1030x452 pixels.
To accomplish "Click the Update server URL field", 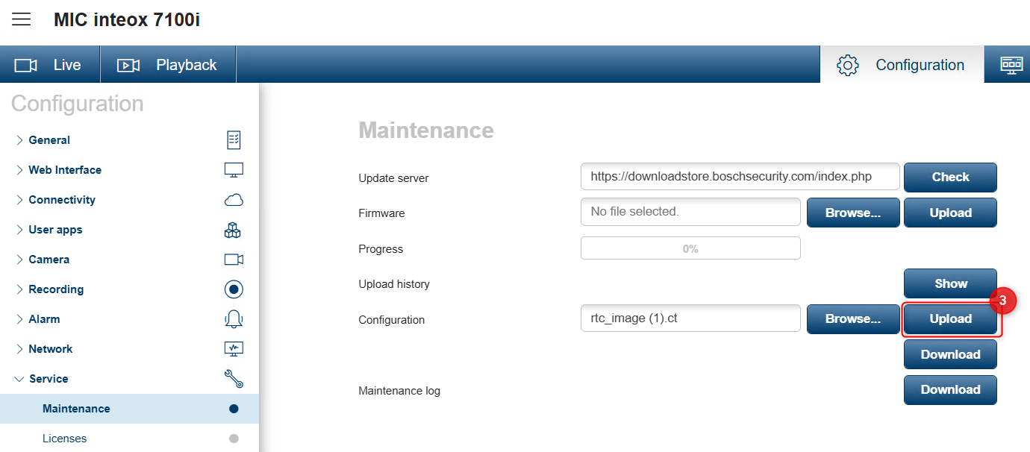I will 740,177.
